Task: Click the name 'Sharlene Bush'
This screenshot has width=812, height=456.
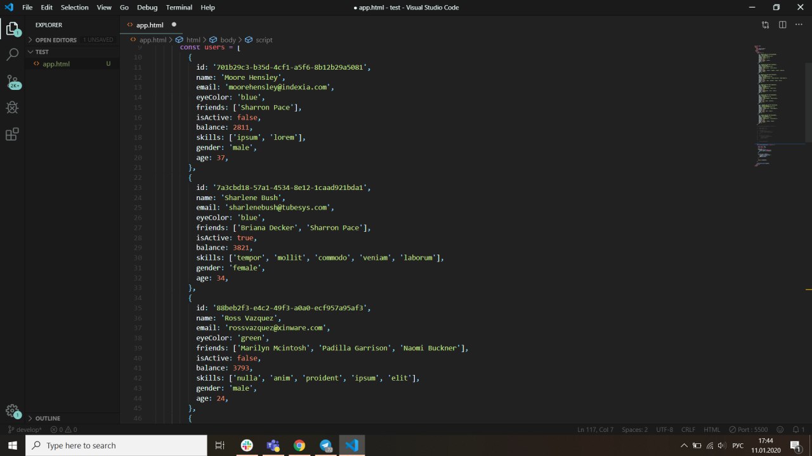Action: [251, 198]
